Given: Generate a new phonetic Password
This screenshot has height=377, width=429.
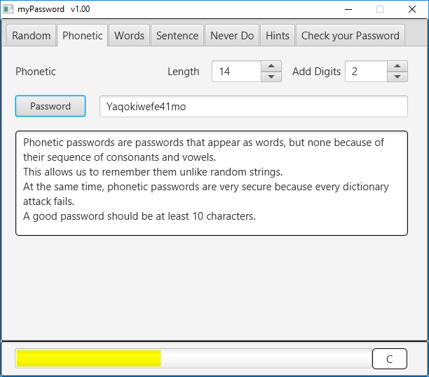Looking at the screenshot, I should coord(50,106).
